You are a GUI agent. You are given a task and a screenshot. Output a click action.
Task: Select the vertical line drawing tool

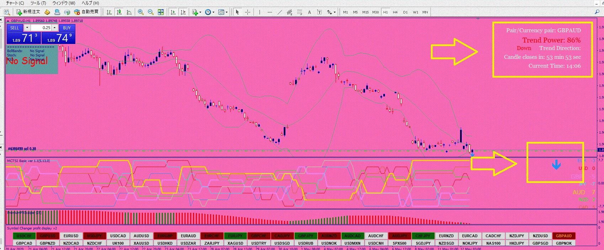260,12
